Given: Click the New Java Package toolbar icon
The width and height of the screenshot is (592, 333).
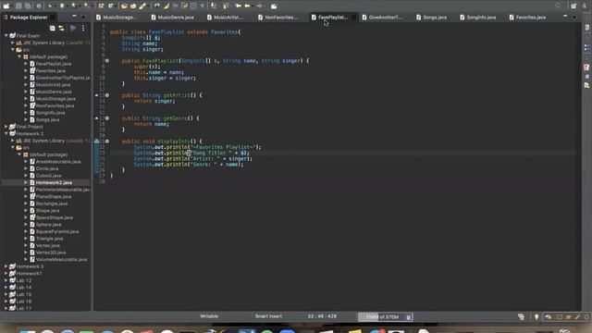Looking at the screenshot, I should point(101,6).
